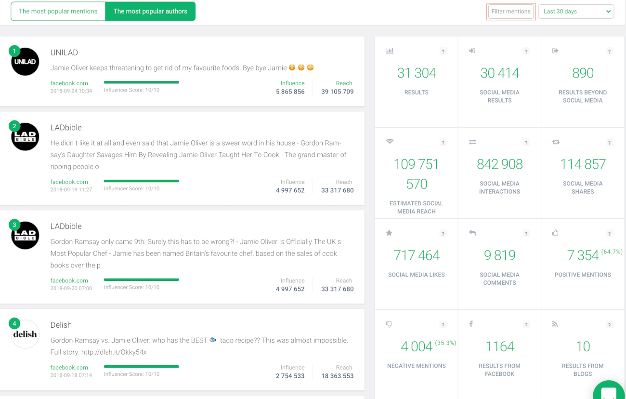Open help icon on Social Media Shares
Viewport: 626px width, 399px height.
pyautogui.click(x=610, y=143)
